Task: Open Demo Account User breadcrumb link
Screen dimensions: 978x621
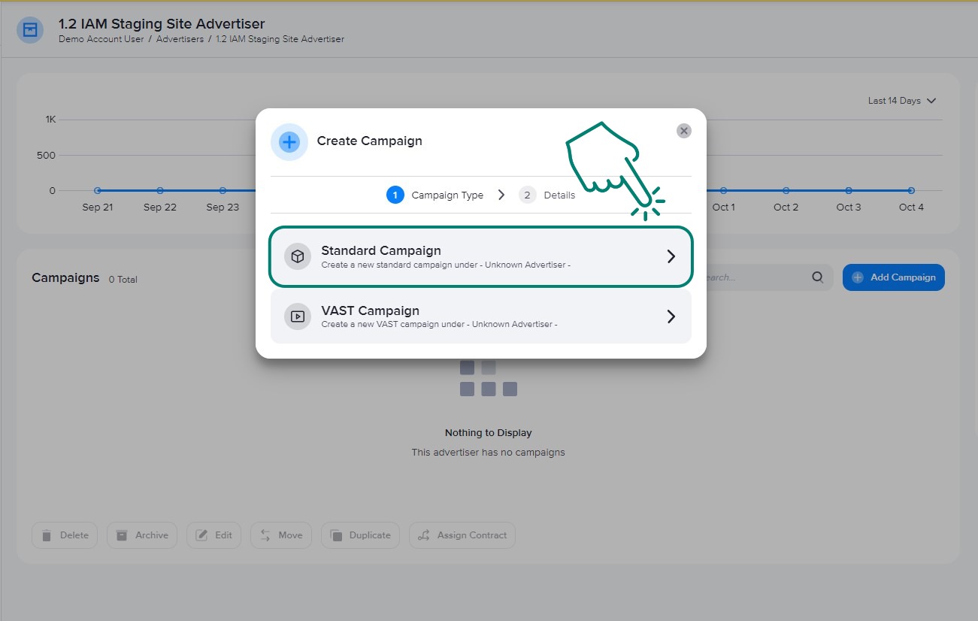Action: (101, 39)
